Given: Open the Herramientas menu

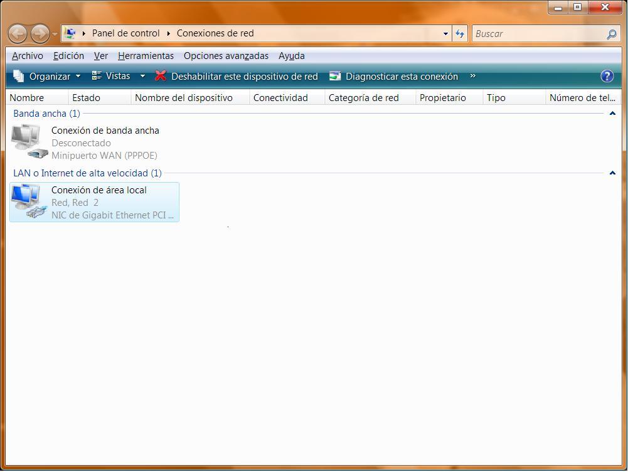Looking at the screenshot, I should (146, 56).
